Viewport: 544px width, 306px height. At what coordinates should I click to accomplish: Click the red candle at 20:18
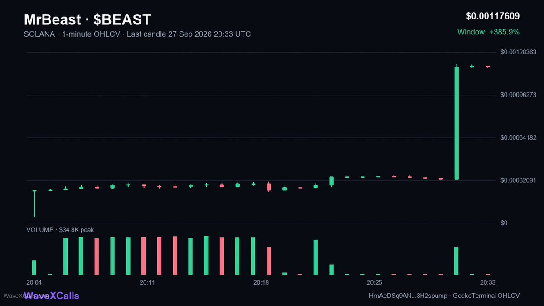click(269, 186)
